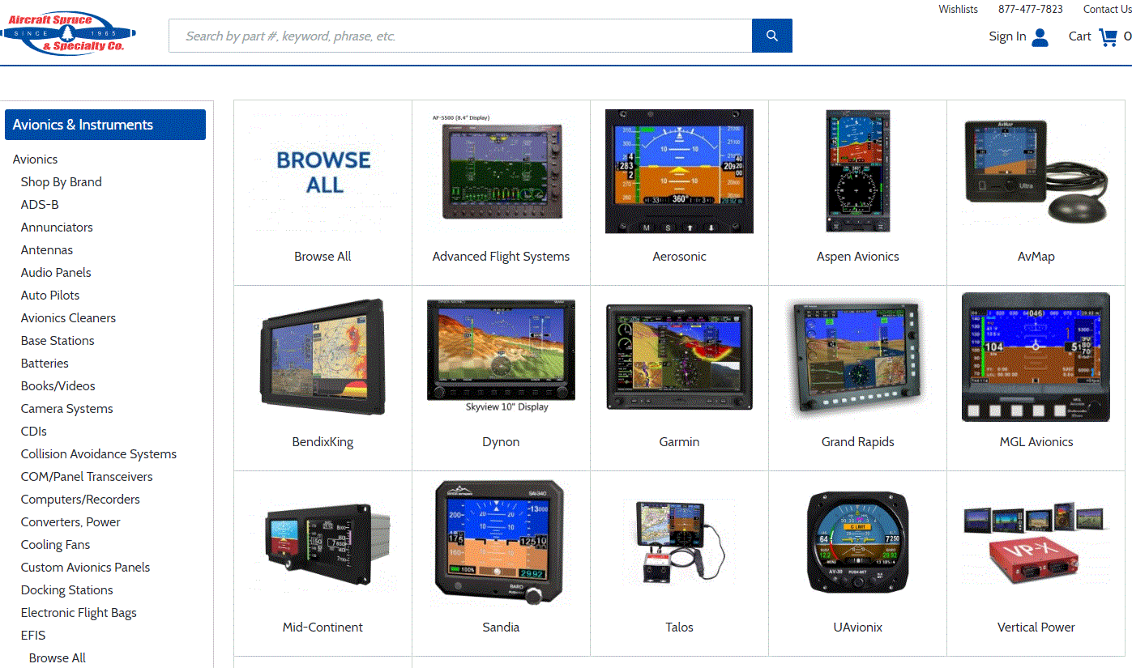Open the Aspen Avionics brand link
Viewport: 1132px width, 668px height.
point(857,257)
